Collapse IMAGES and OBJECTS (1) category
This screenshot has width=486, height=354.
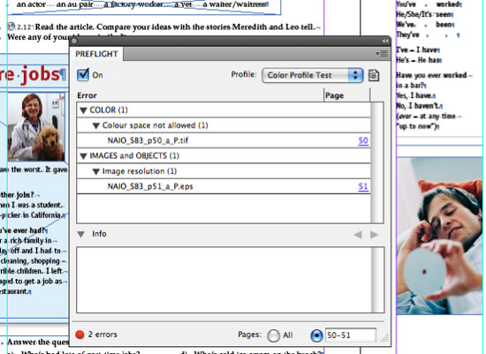click(83, 156)
